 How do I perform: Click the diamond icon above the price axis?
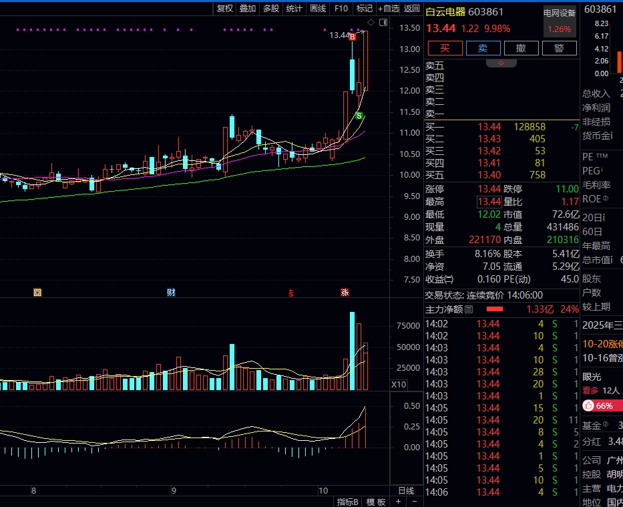[x=371, y=22]
